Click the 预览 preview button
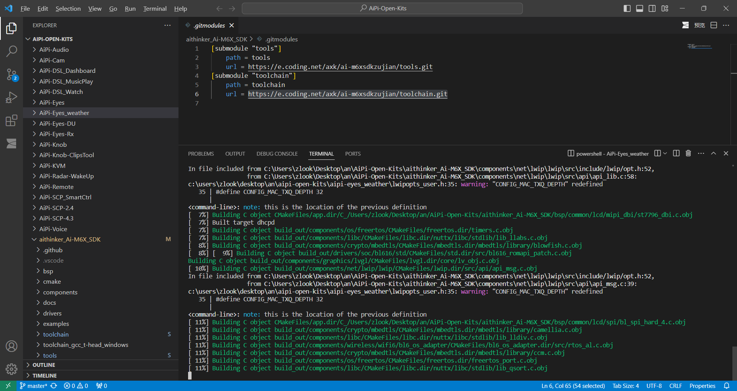The width and height of the screenshot is (737, 391). pyautogui.click(x=699, y=25)
